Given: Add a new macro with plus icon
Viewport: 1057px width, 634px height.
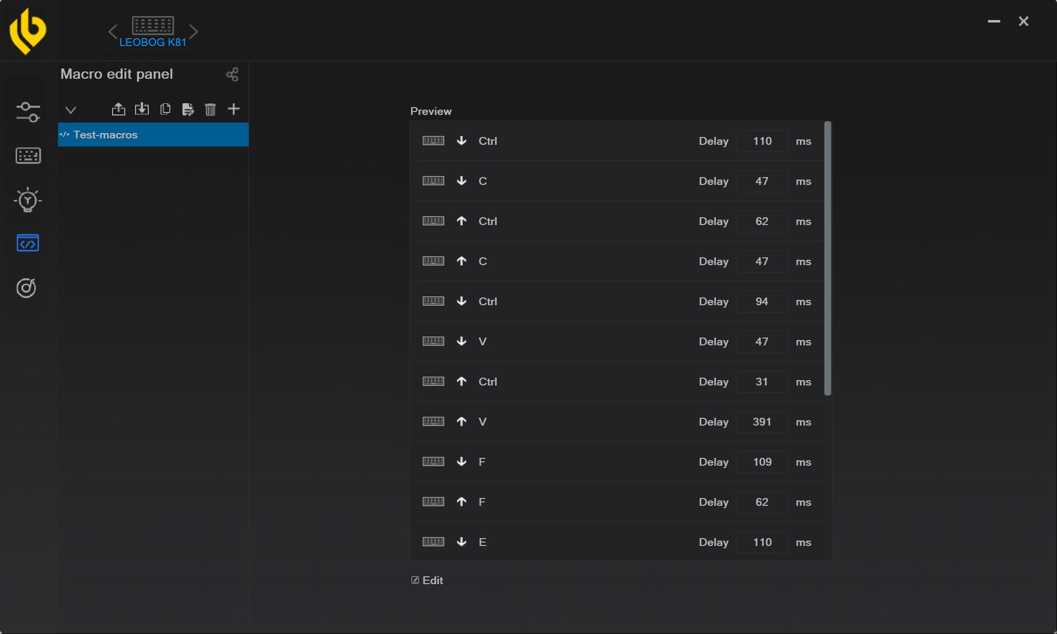Looking at the screenshot, I should pyautogui.click(x=234, y=109).
